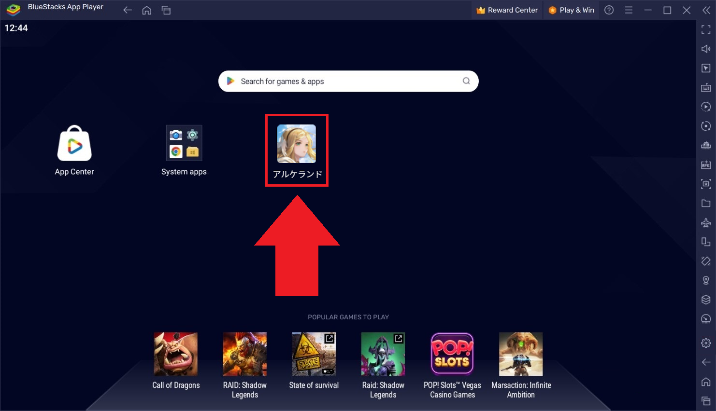716x411 pixels.
Task: Take a screenshot with the camera icon
Action: pos(706,184)
